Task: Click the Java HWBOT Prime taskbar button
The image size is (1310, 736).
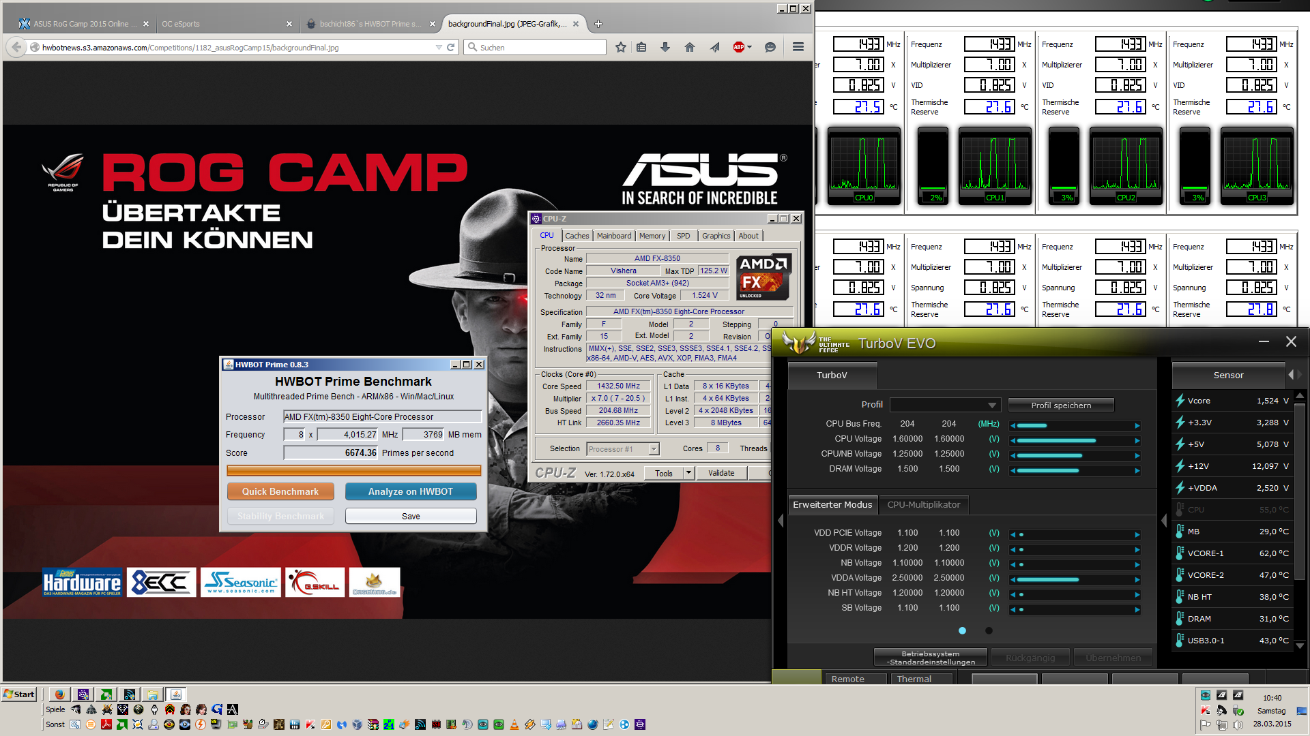Action: [175, 694]
